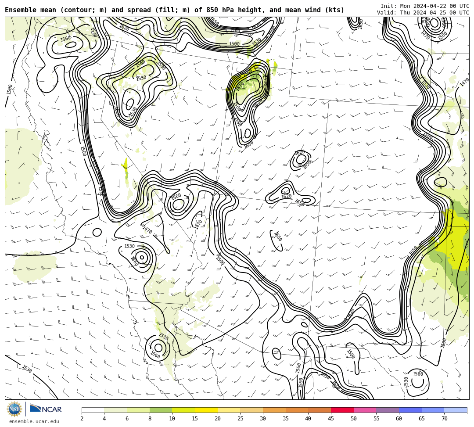Select the green 8–10 m legend swatch

tap(161, 410)
